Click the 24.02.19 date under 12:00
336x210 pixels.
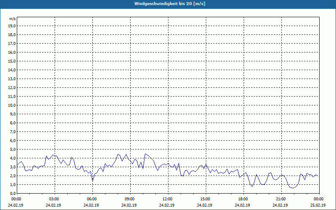(167, 205)
